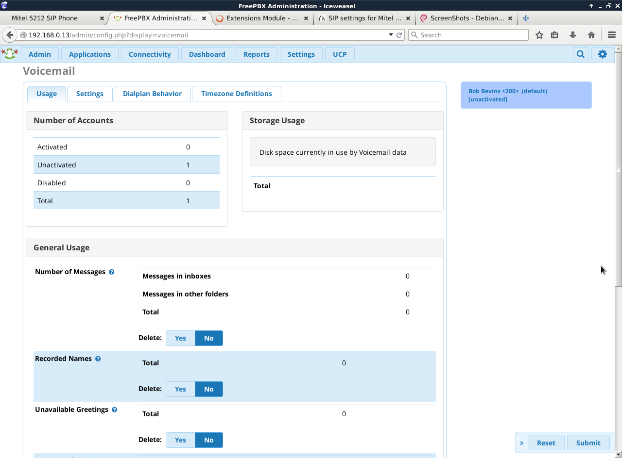
Task: Click the Submit button
Action: 588,443
